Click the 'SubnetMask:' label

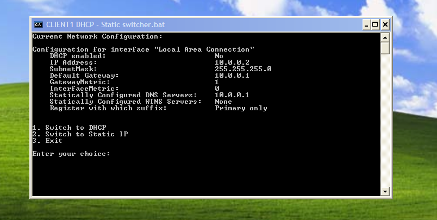(73, 69)
